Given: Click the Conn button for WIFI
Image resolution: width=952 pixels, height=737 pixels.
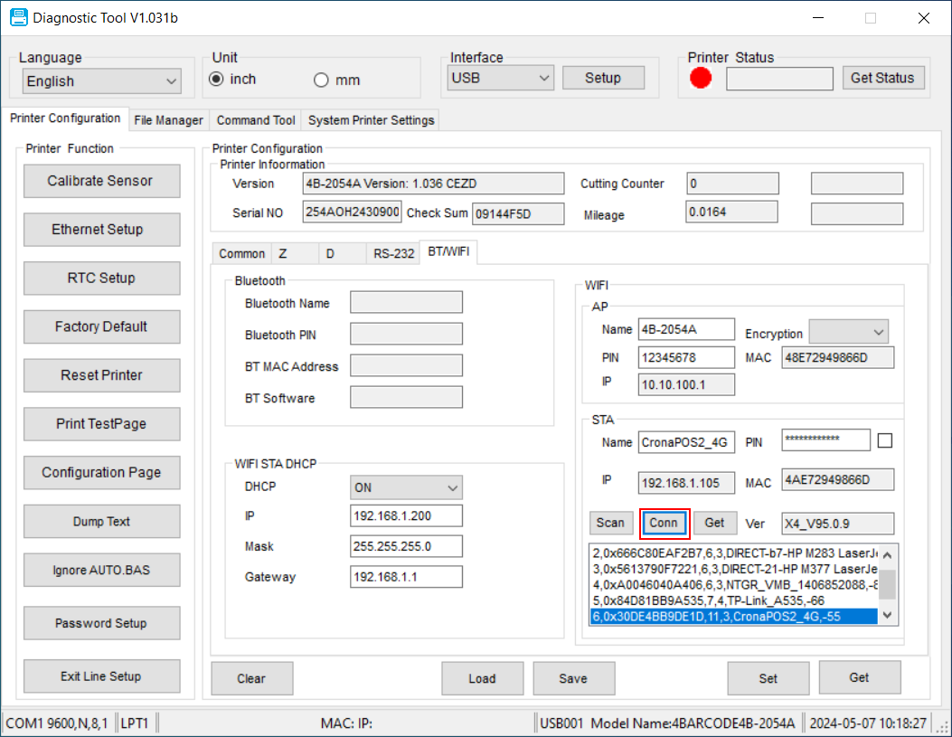Looking at the screenshot, I should point(664,523).
